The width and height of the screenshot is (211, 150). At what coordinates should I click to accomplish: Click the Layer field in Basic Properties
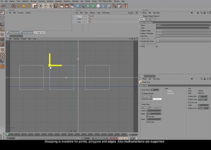pyautogui.click(x=183, y=28)
